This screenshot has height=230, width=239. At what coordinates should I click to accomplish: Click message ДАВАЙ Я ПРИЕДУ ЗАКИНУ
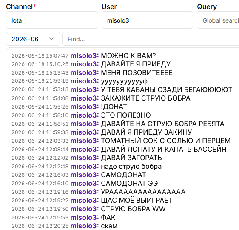(x=146, y=132)
